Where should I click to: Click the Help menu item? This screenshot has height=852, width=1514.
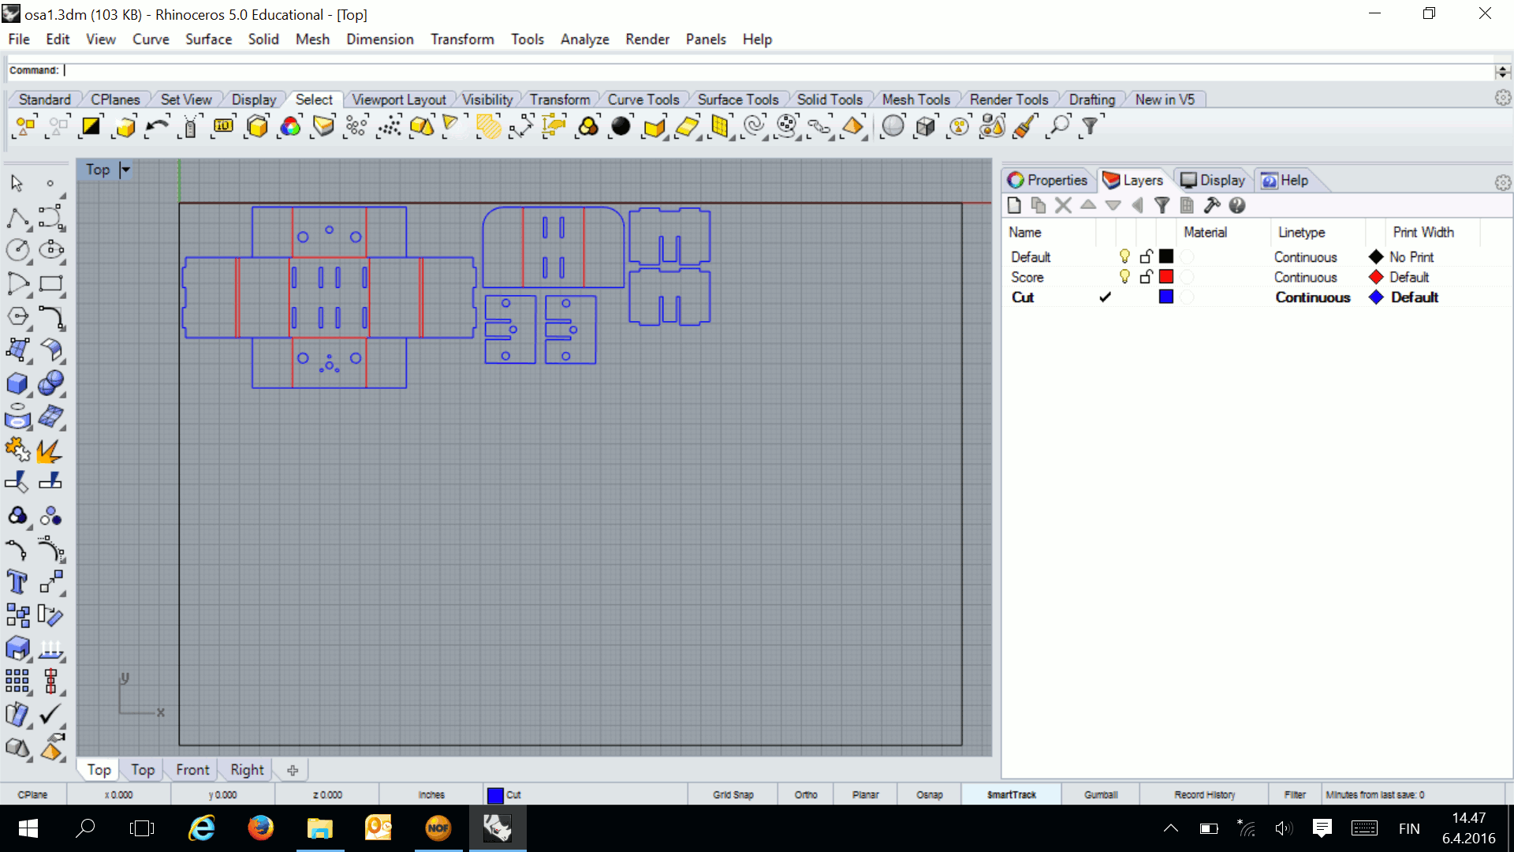coord(756,39)
